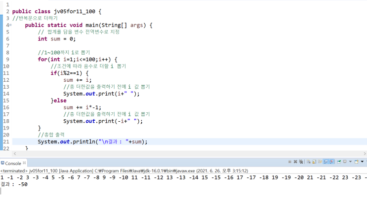Toggle show console when standard error changes
367x202 pixels.
331,162
